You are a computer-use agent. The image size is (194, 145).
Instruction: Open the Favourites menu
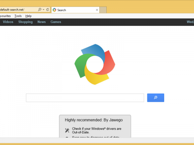pyautogui.click(x=5, y=16)
